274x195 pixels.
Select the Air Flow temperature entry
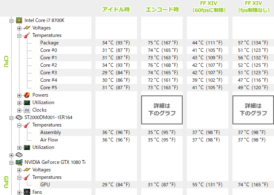pos(49,140)
